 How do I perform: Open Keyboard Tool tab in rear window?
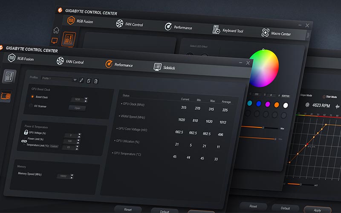coord(228,30)
